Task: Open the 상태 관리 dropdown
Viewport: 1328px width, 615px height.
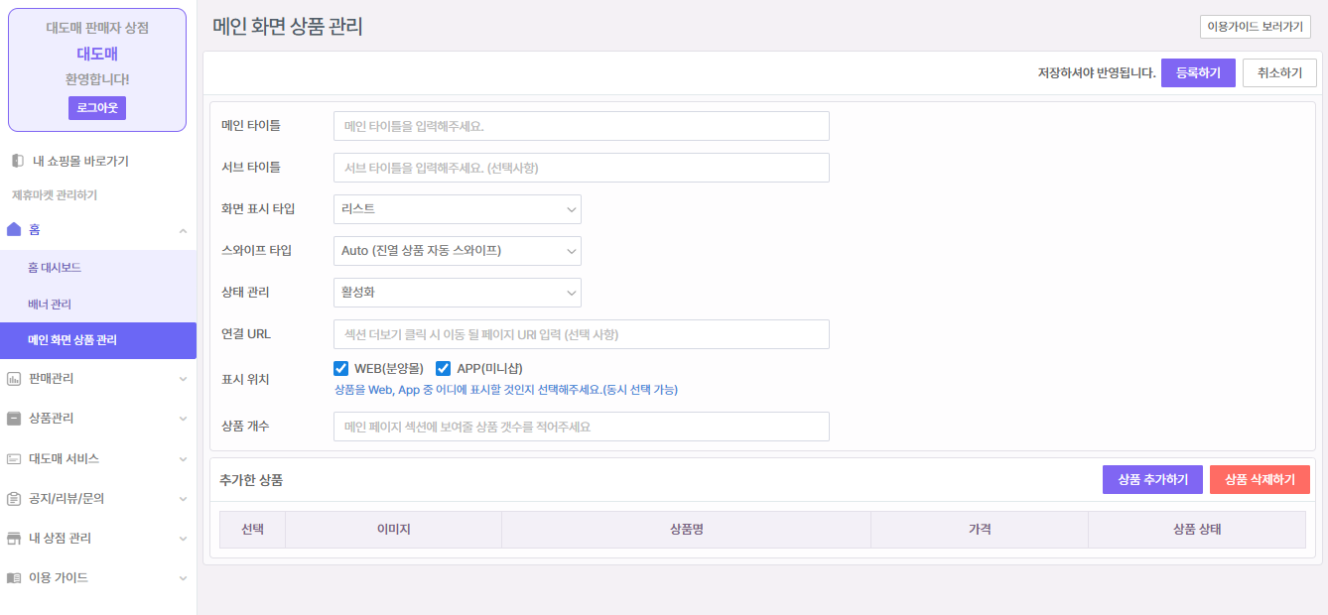Action: coord(457,293)
